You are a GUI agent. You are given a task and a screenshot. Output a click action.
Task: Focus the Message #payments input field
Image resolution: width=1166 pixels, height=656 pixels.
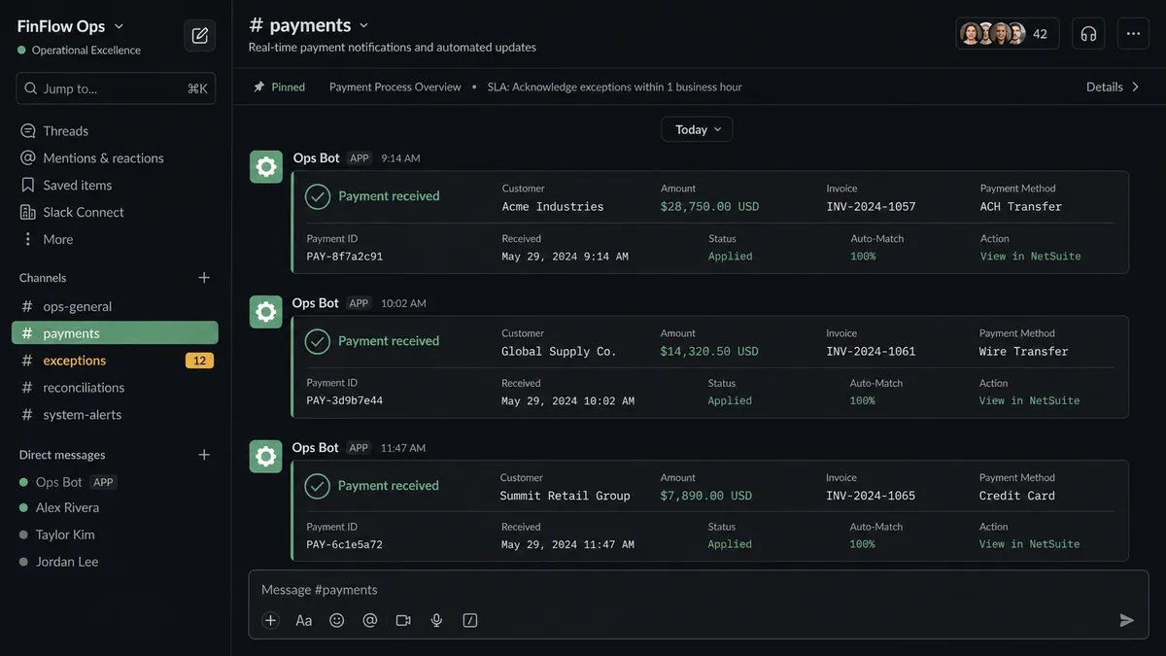point(698,590)
